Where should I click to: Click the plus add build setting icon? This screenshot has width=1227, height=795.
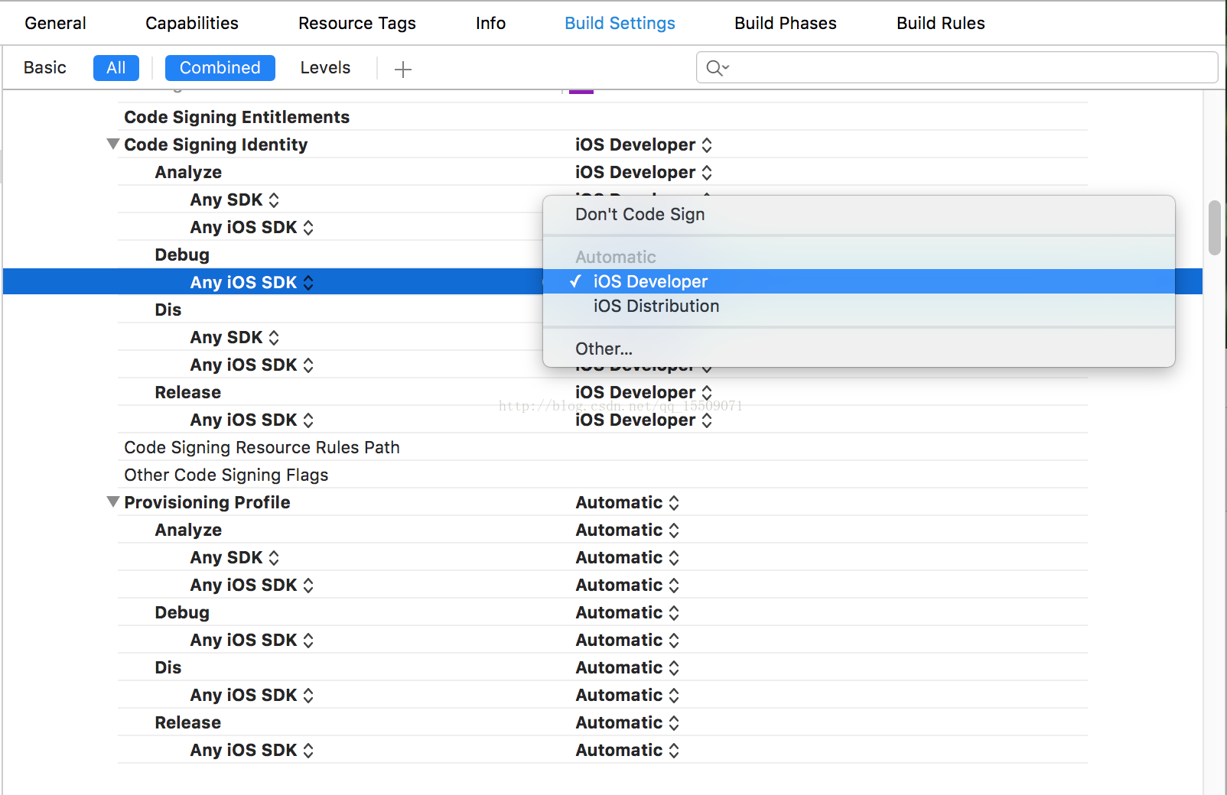403,70
